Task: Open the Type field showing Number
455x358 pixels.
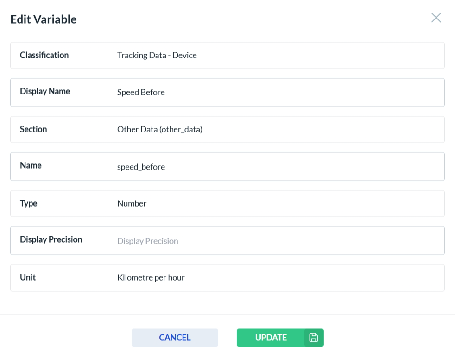Action: tap(278, 203)
